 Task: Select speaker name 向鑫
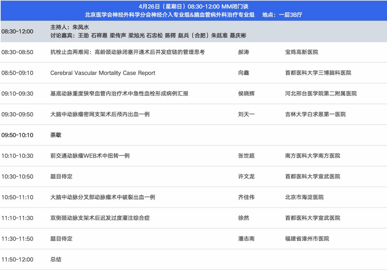(x=244, y=73)
